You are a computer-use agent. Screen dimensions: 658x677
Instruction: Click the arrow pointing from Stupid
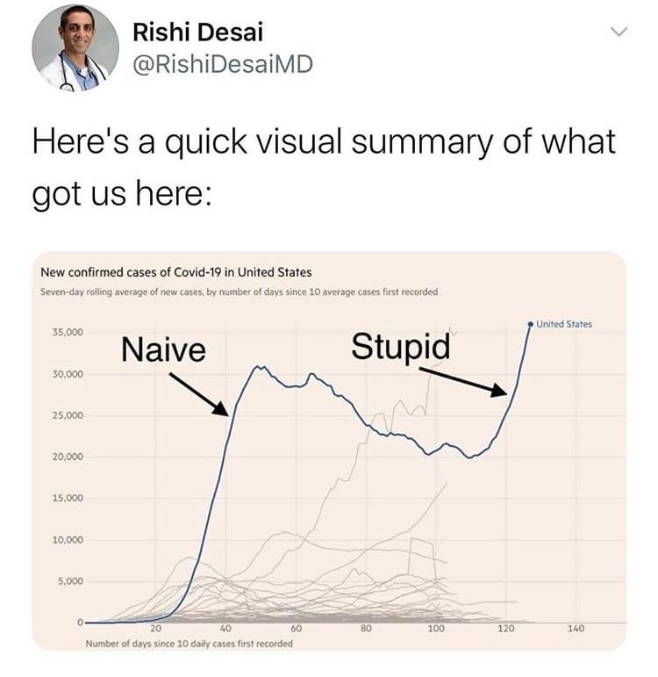point(469,381)
